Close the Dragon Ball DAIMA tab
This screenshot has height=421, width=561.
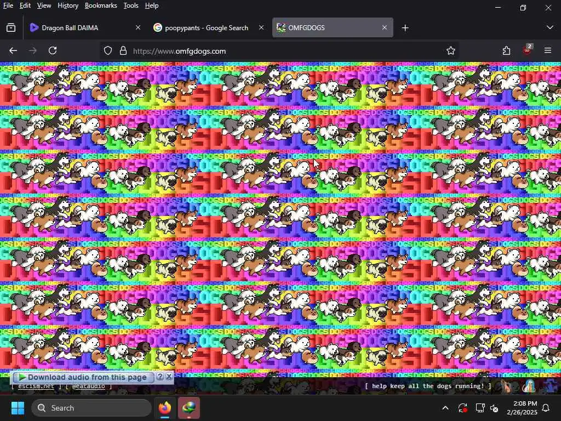(x=138, y=27)
